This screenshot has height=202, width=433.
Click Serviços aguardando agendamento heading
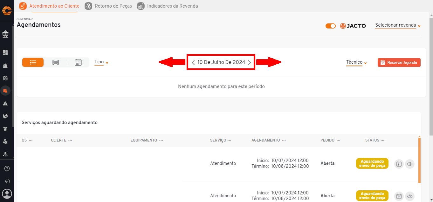pyautogui.click(x=59, y=123)
